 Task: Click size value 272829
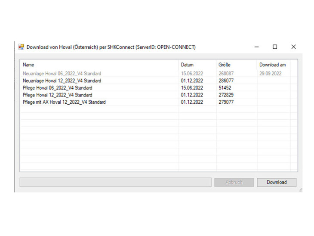[226, 95]
